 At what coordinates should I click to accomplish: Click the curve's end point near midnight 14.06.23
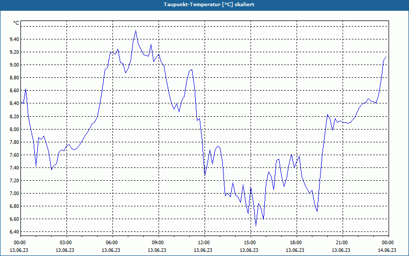385,57
